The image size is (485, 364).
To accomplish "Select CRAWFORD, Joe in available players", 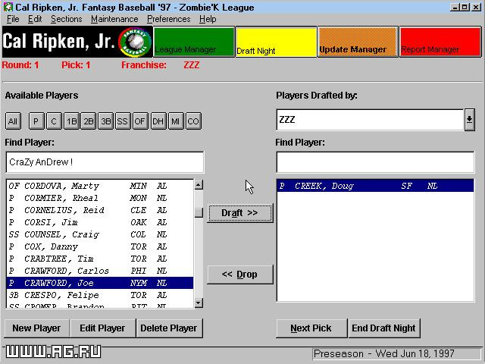I will 100,283.
